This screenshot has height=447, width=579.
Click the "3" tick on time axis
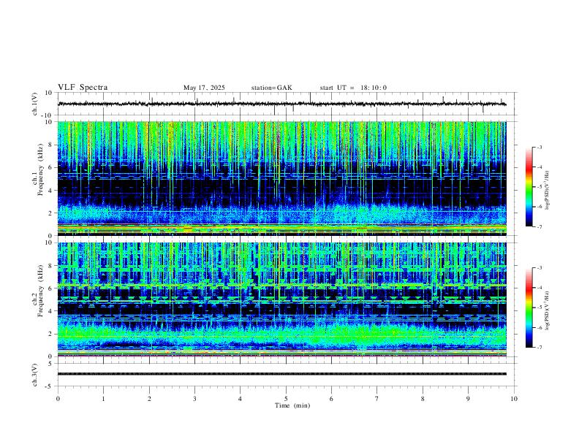pos(194,399)
